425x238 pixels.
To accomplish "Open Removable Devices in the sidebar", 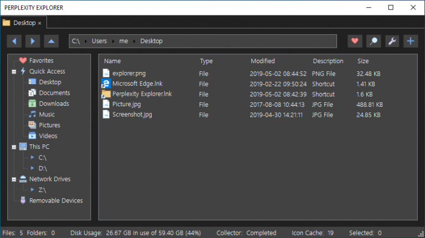I will [x=56, y=200].
